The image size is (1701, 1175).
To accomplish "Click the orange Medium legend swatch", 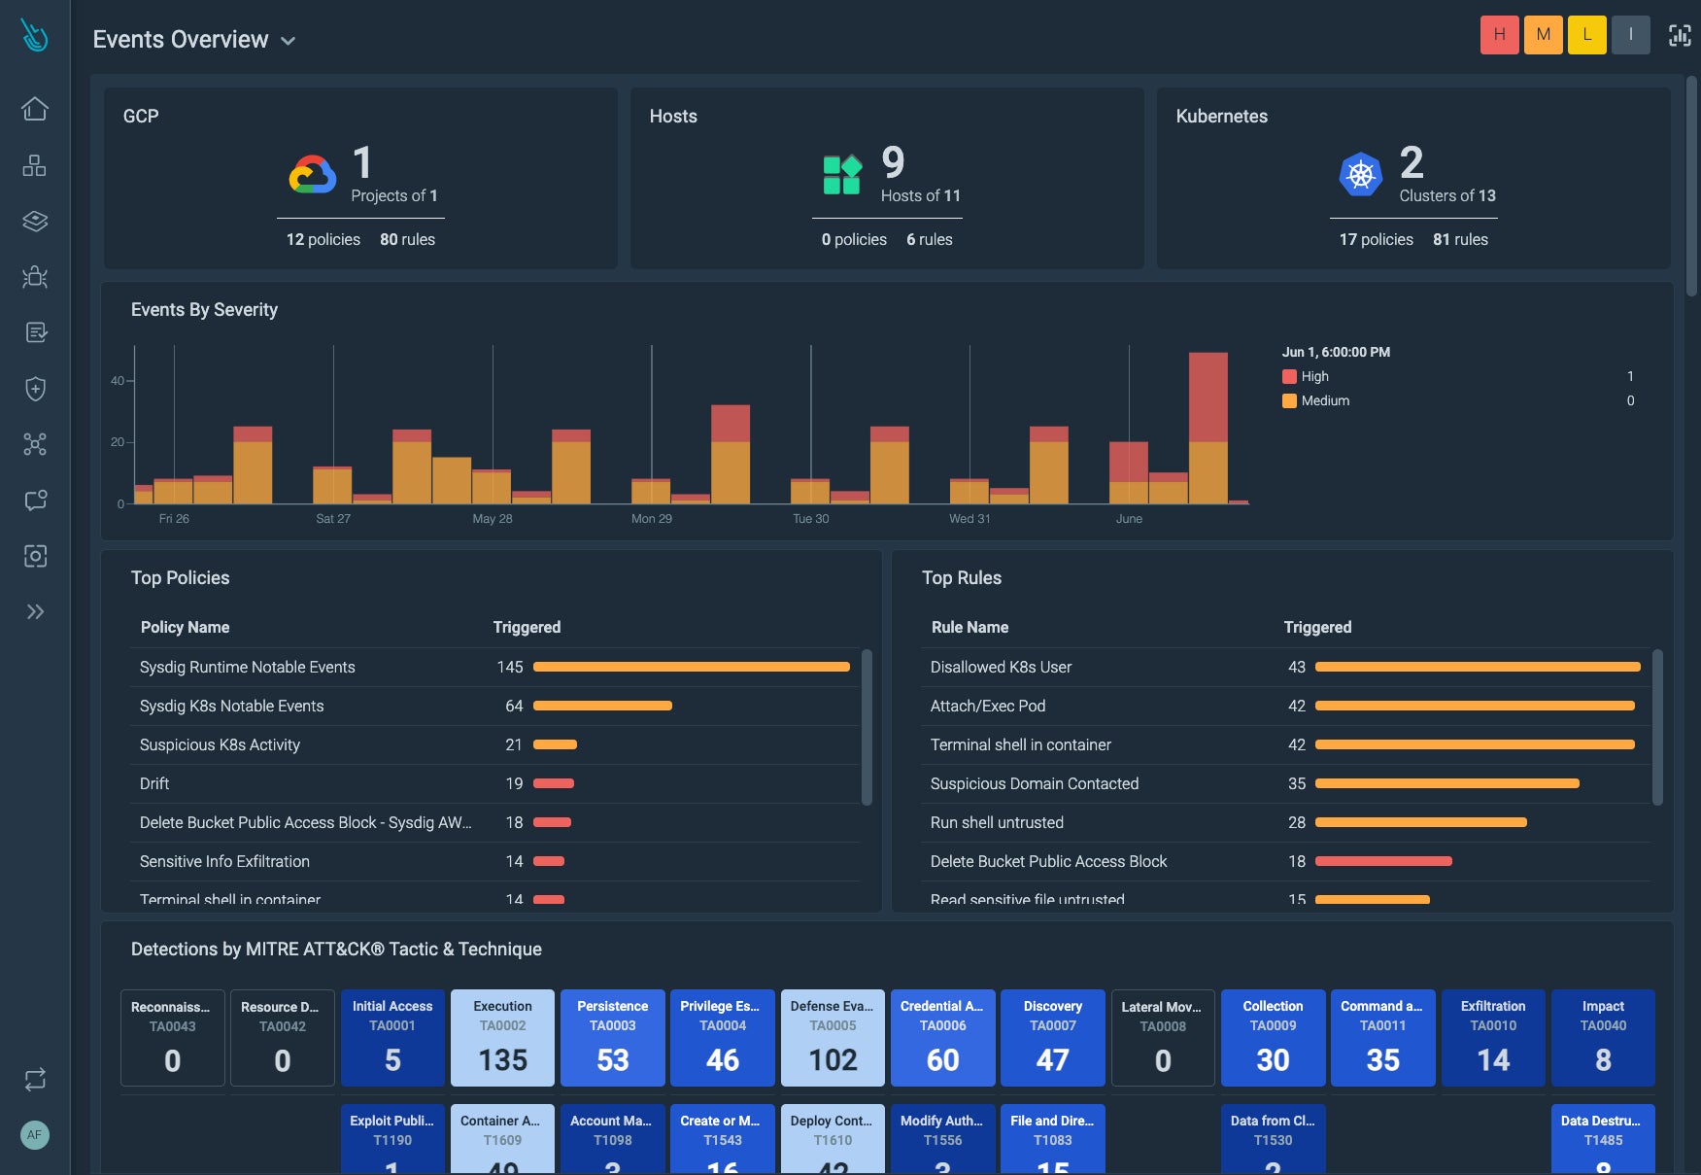I will (x=1289, y=401).
